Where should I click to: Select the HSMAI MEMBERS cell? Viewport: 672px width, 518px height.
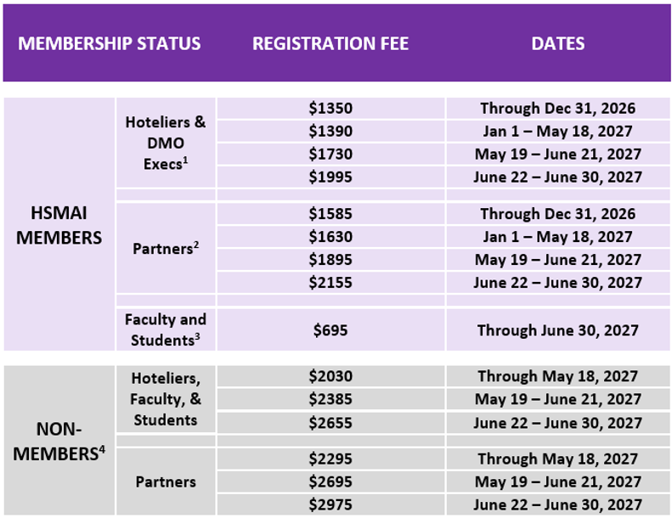click(59, 224)
